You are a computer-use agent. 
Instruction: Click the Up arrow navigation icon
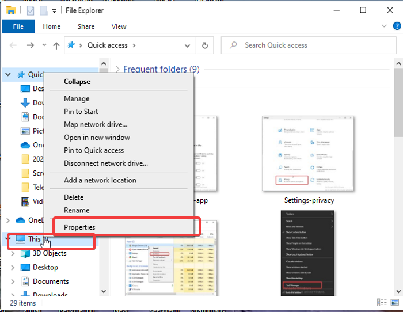(56, 45)
